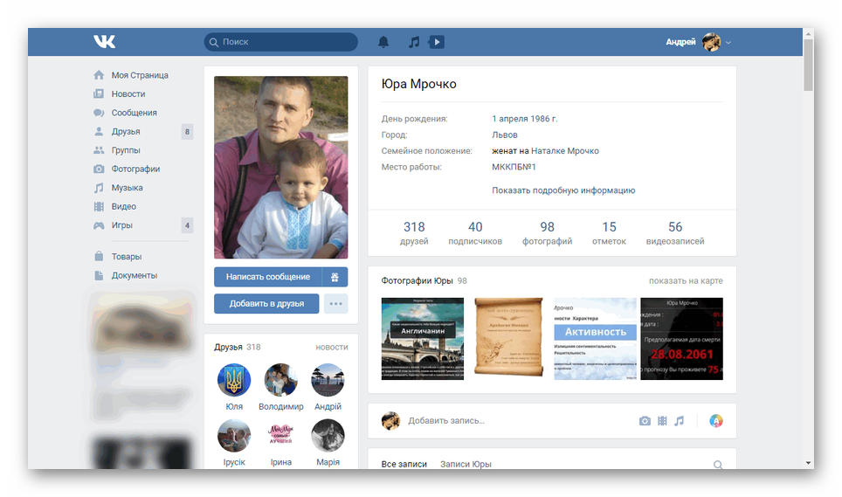Open the colorful poster icon in post box
The width and height of the screenshot is (842, 497).
[715, 421]
